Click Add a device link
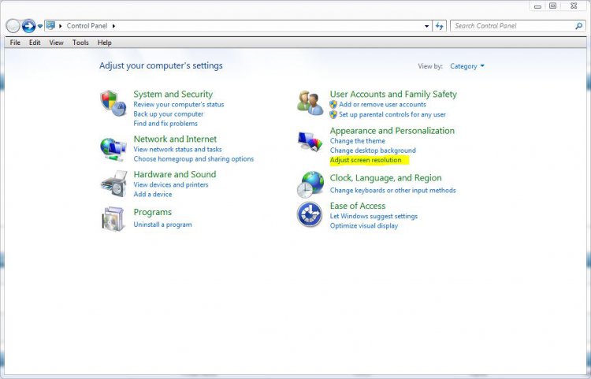 tap(153, 194)
